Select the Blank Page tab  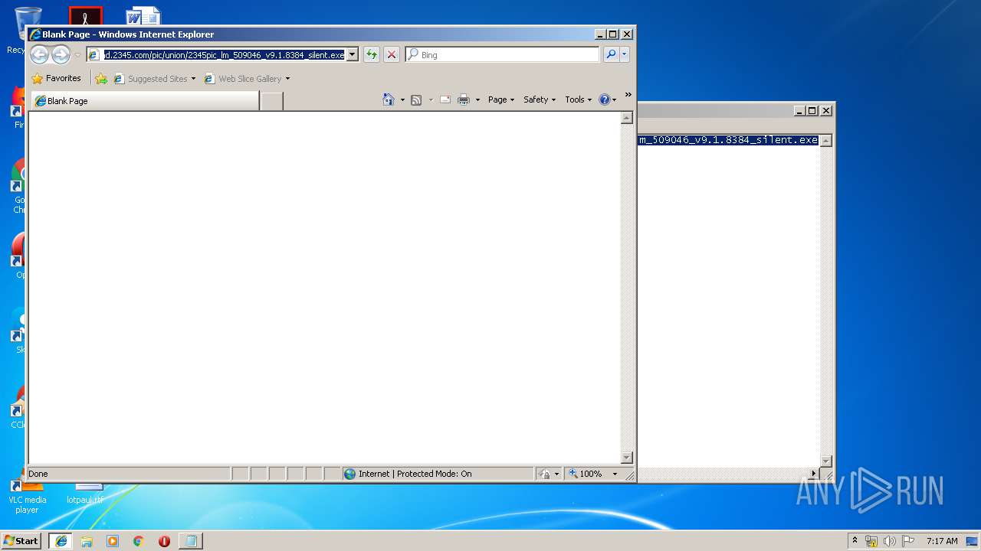(145, 101)
